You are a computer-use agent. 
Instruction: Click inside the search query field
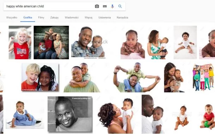49,6
